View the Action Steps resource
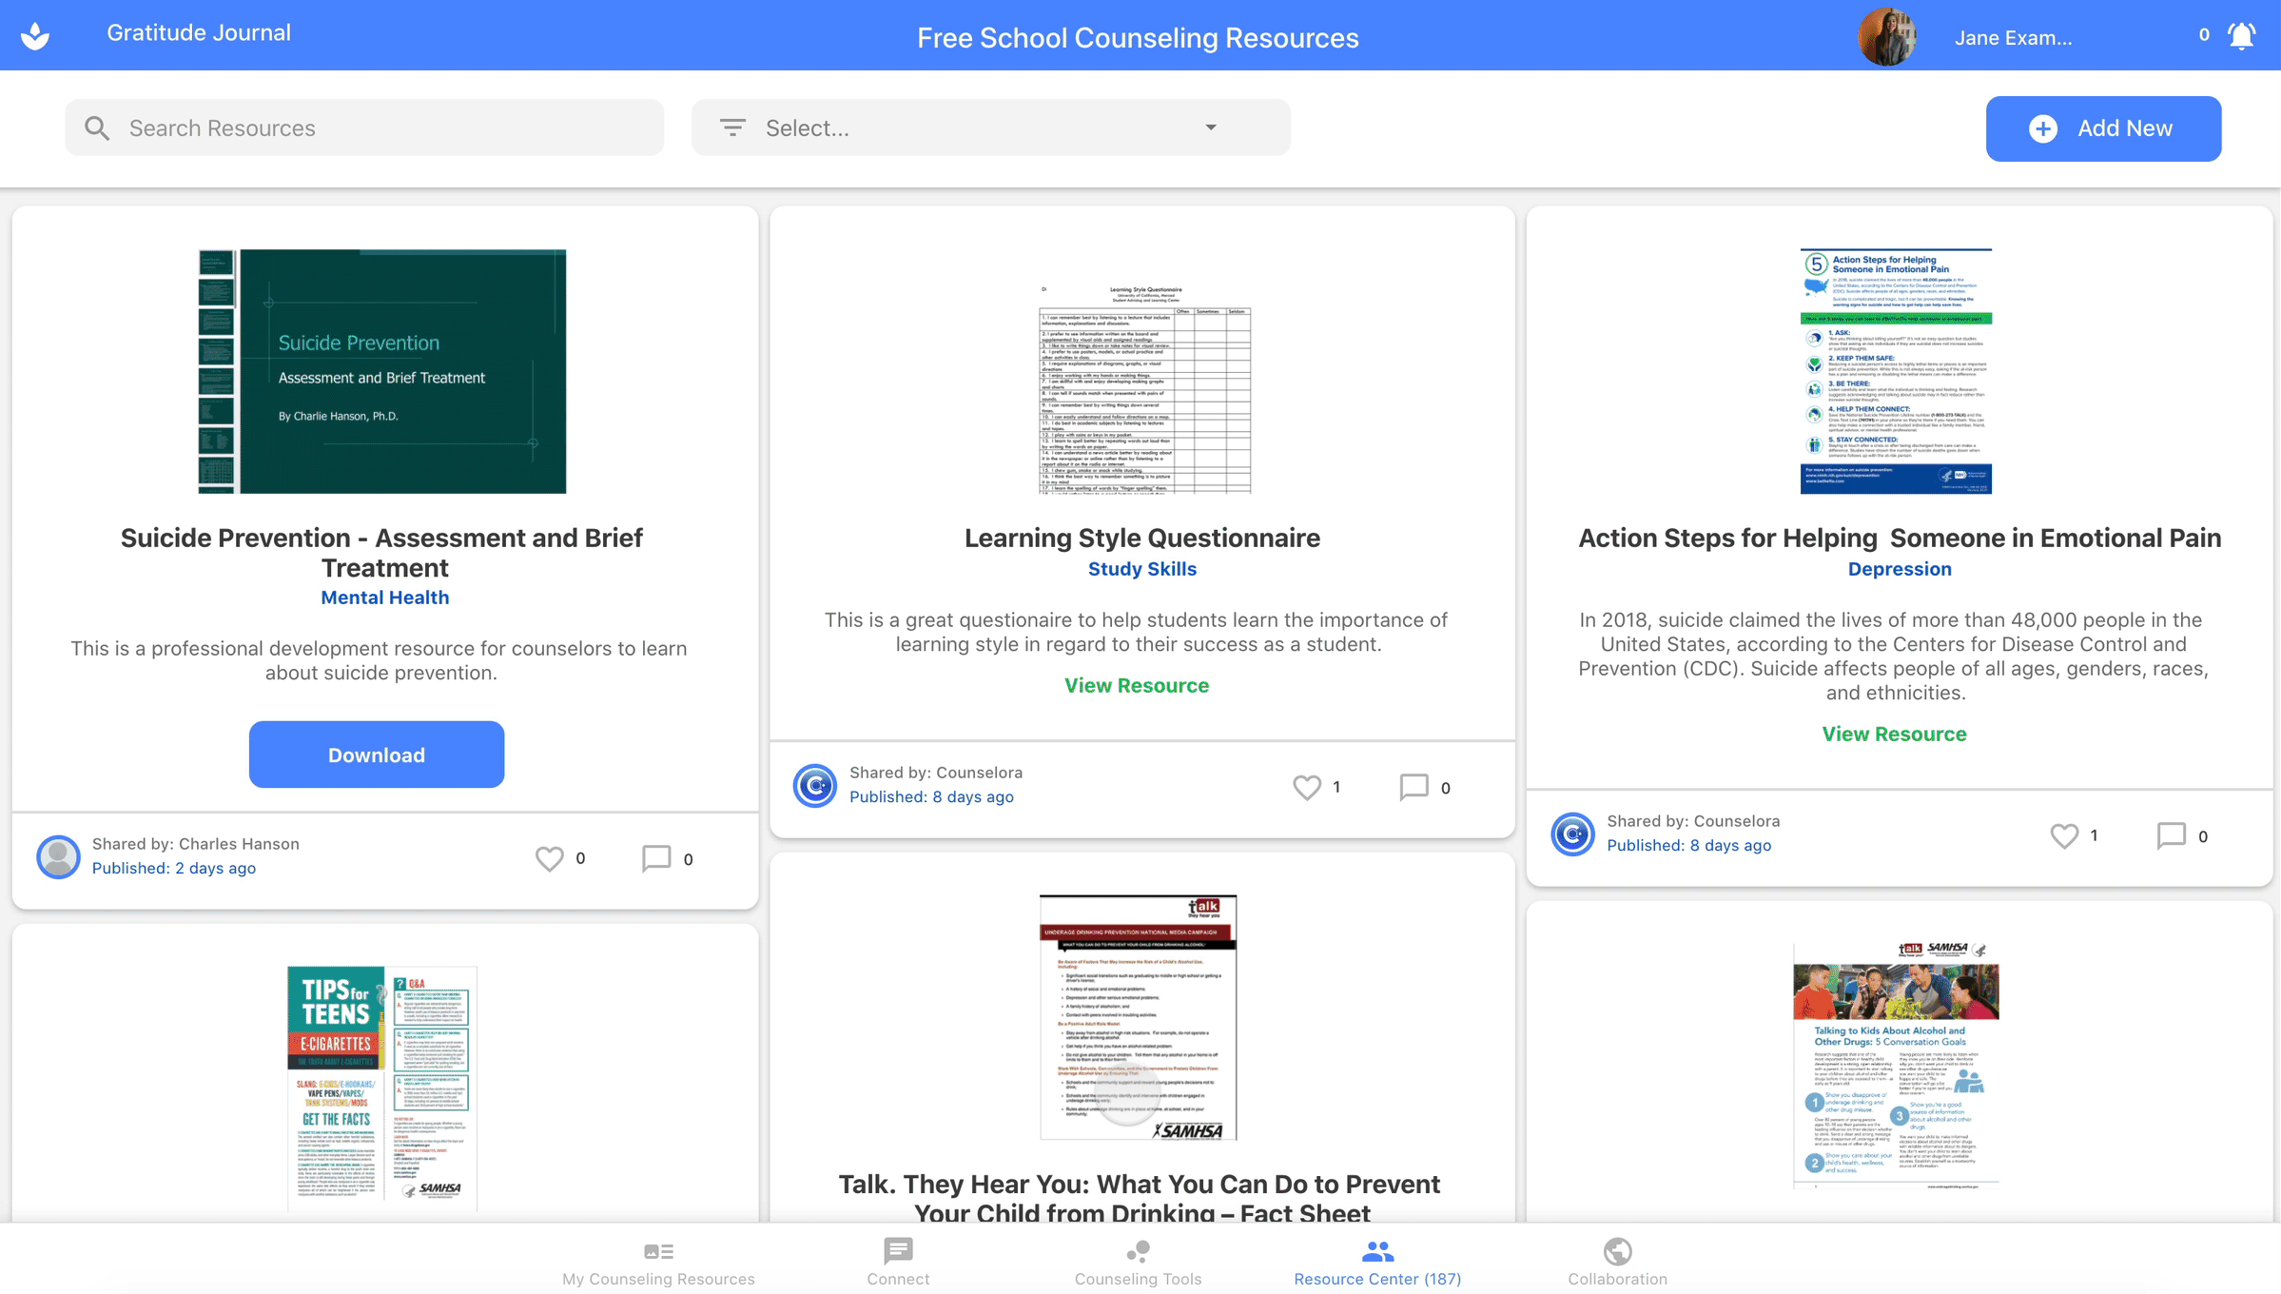2281x1294 pixels. pyautogui.click(x=1894, y=734)
